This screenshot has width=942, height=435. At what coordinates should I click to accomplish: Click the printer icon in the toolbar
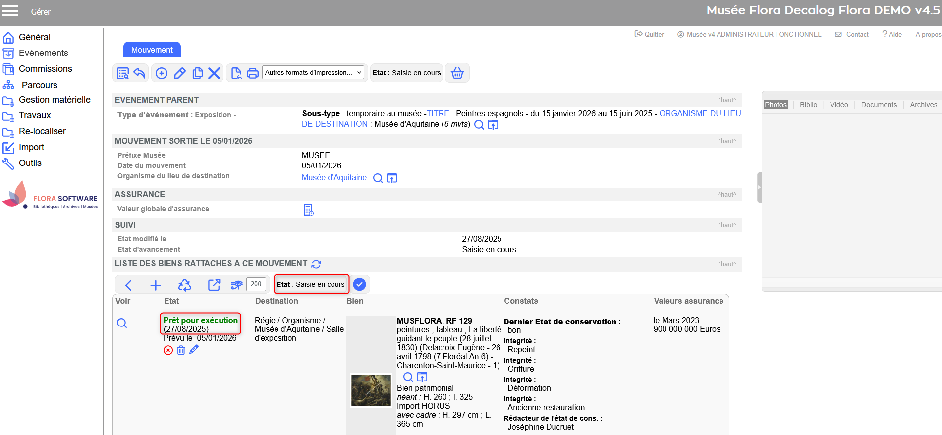[253, 73]
